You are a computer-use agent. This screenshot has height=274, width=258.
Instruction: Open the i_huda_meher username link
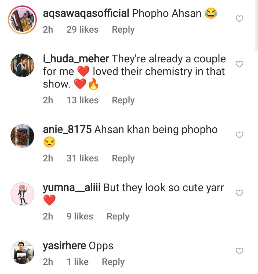click(x=76, y=59)
